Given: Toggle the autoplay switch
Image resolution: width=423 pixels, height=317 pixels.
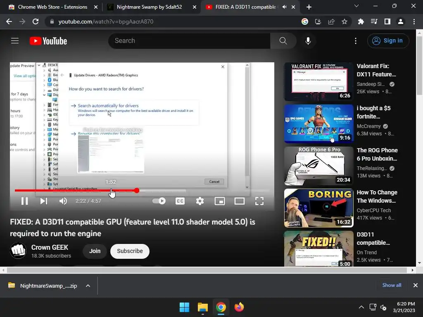Looking at the screenshot, I should tap(159, 201).
